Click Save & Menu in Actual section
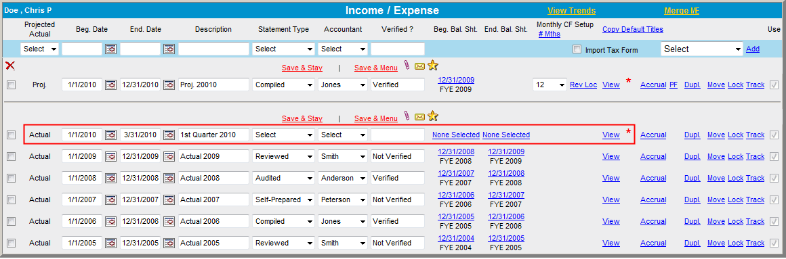The width and height of the screenshot is (786, 259). [x=376, y=118]
